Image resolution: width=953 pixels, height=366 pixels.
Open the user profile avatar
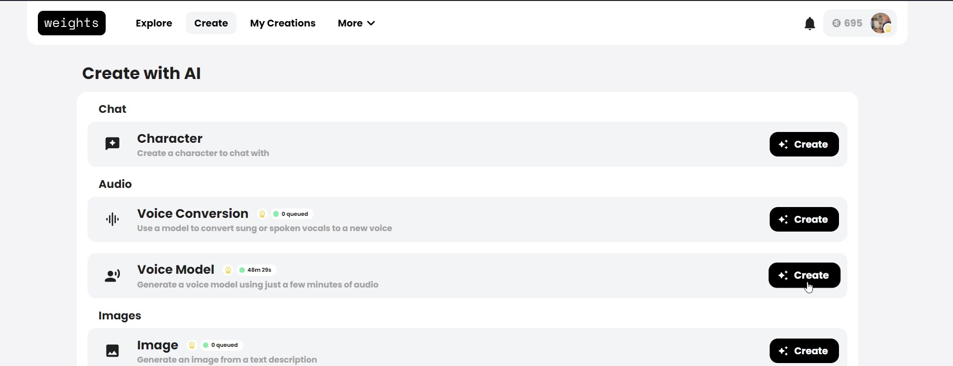(881, 23)
